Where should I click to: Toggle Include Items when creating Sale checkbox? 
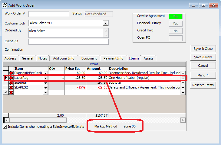tap(5, 127)
